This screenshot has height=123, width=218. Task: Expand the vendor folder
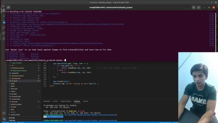coord(13,112)
